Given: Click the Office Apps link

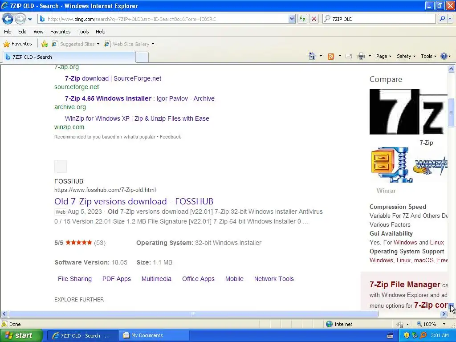Looking at the screenshot, I should (198, 279).
